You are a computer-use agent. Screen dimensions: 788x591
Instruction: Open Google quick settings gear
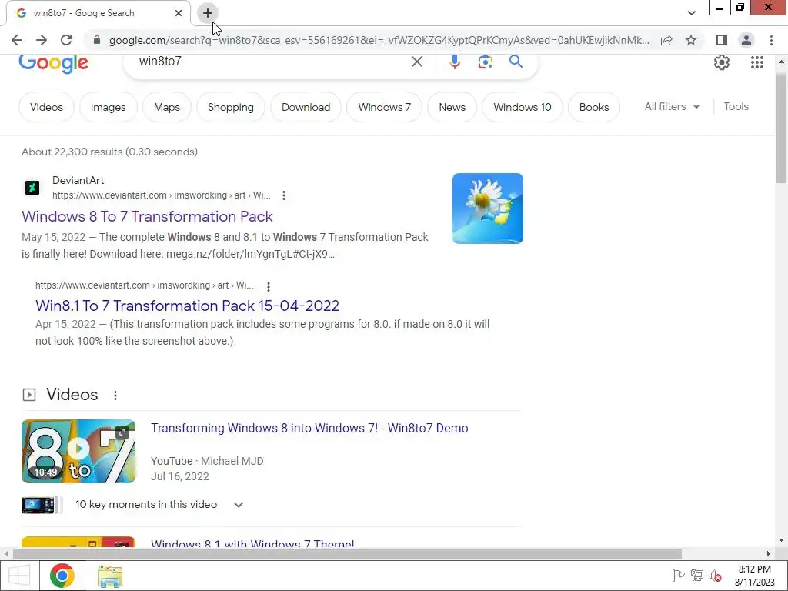[722, 62]
